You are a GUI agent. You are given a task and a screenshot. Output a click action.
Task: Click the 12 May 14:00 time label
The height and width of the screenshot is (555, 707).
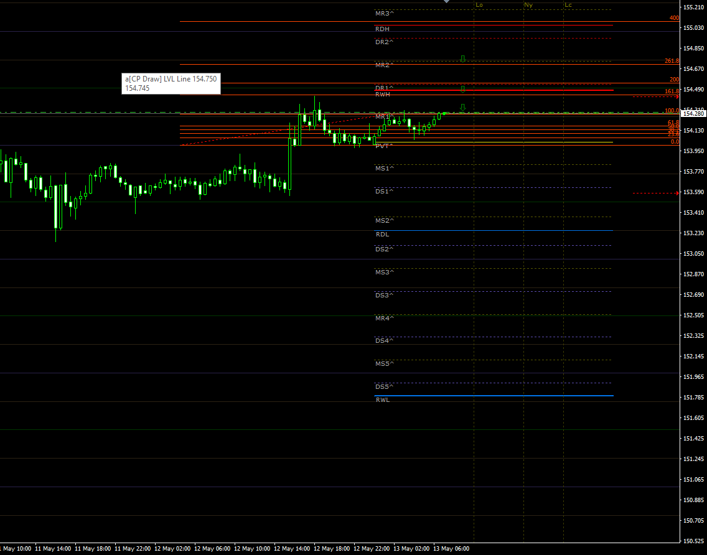292,549
